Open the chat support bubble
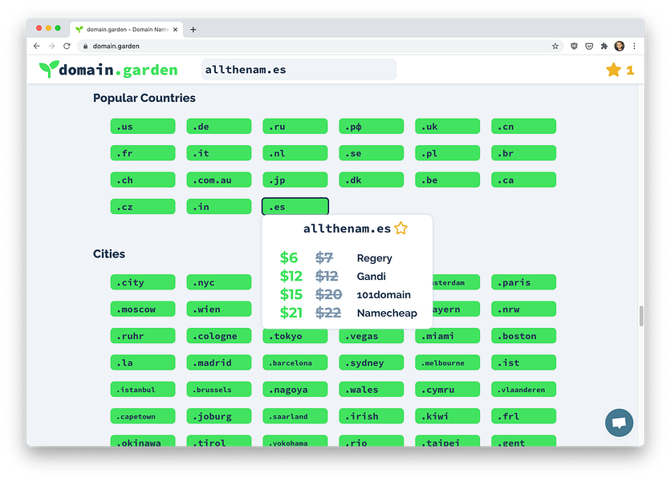This screenshot has width=671, height=481. (x=619, y=422)
